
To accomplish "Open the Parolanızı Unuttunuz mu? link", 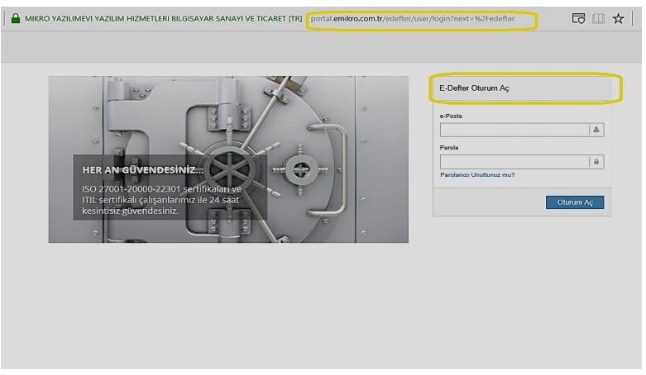I will tap(477, 175).
